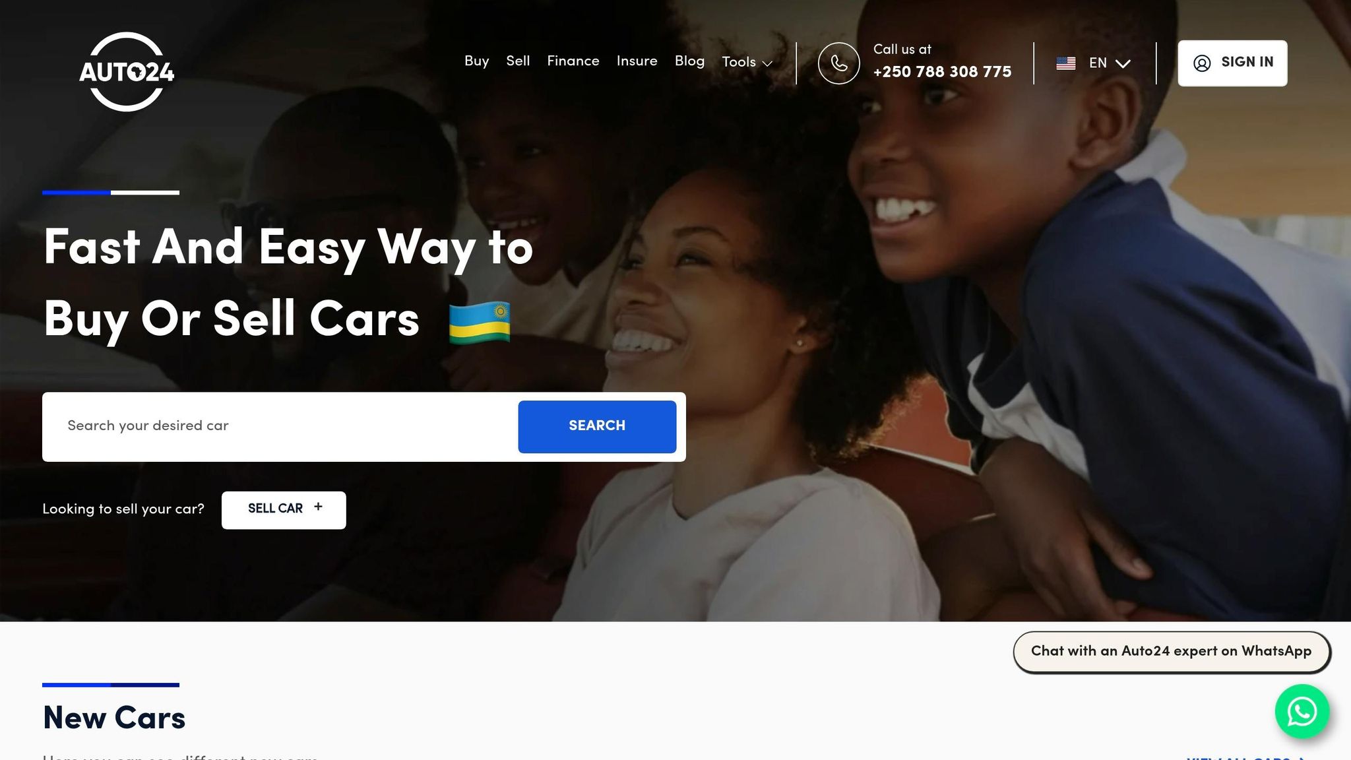
Task: Open the Finance menu item
Action: pyautogui.click(x=573, y=61)
